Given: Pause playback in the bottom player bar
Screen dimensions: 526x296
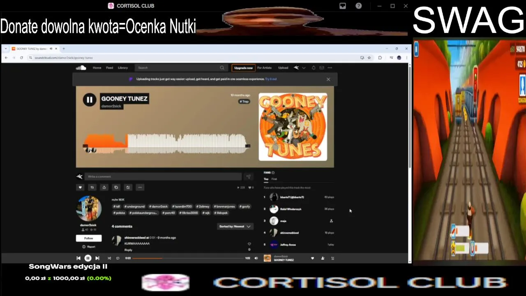Looking at the screenshot, I should (88, 258).
